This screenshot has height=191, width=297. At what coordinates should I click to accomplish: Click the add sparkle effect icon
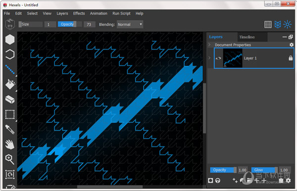point(235,181)
